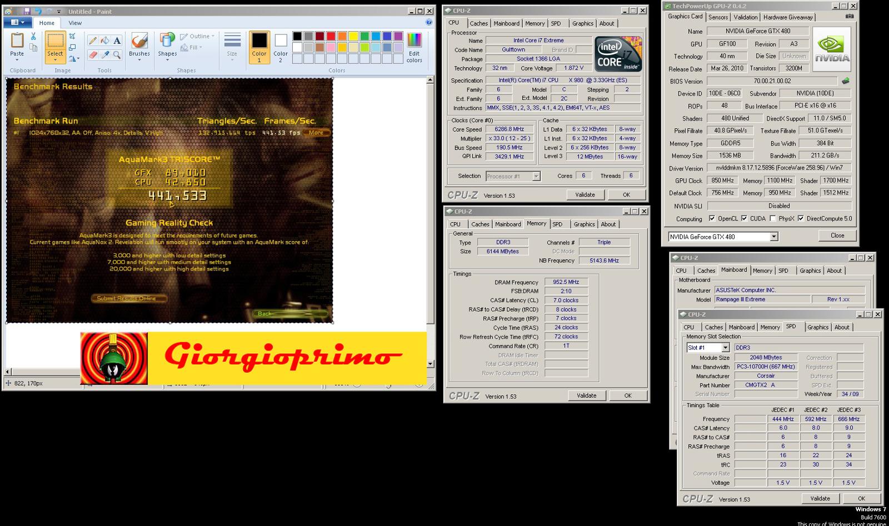Screen dimensions: 889x526
Task: Click the Select rectangle selection icon
Action: click(55, 41)
